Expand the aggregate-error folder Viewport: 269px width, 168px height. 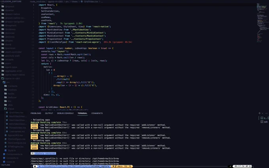coord(13,71)
